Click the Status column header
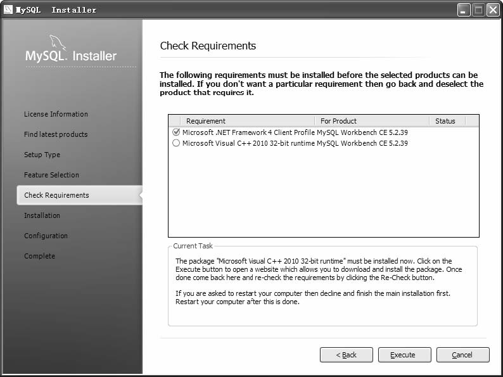This screenshot has height=377, width=503. (447, 121)
